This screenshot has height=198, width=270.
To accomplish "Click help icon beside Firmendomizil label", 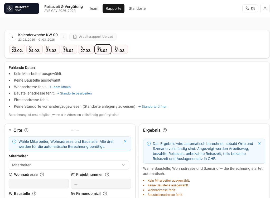I will point(105,194).
